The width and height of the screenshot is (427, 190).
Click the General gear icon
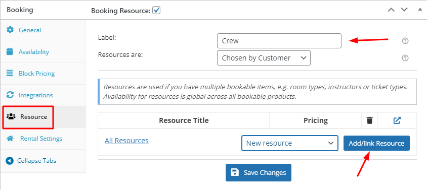(10, 30)
